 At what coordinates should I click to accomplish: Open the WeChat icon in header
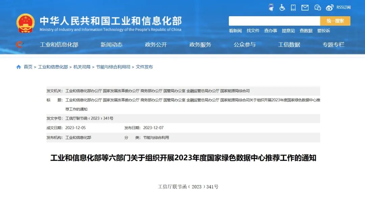317,8
